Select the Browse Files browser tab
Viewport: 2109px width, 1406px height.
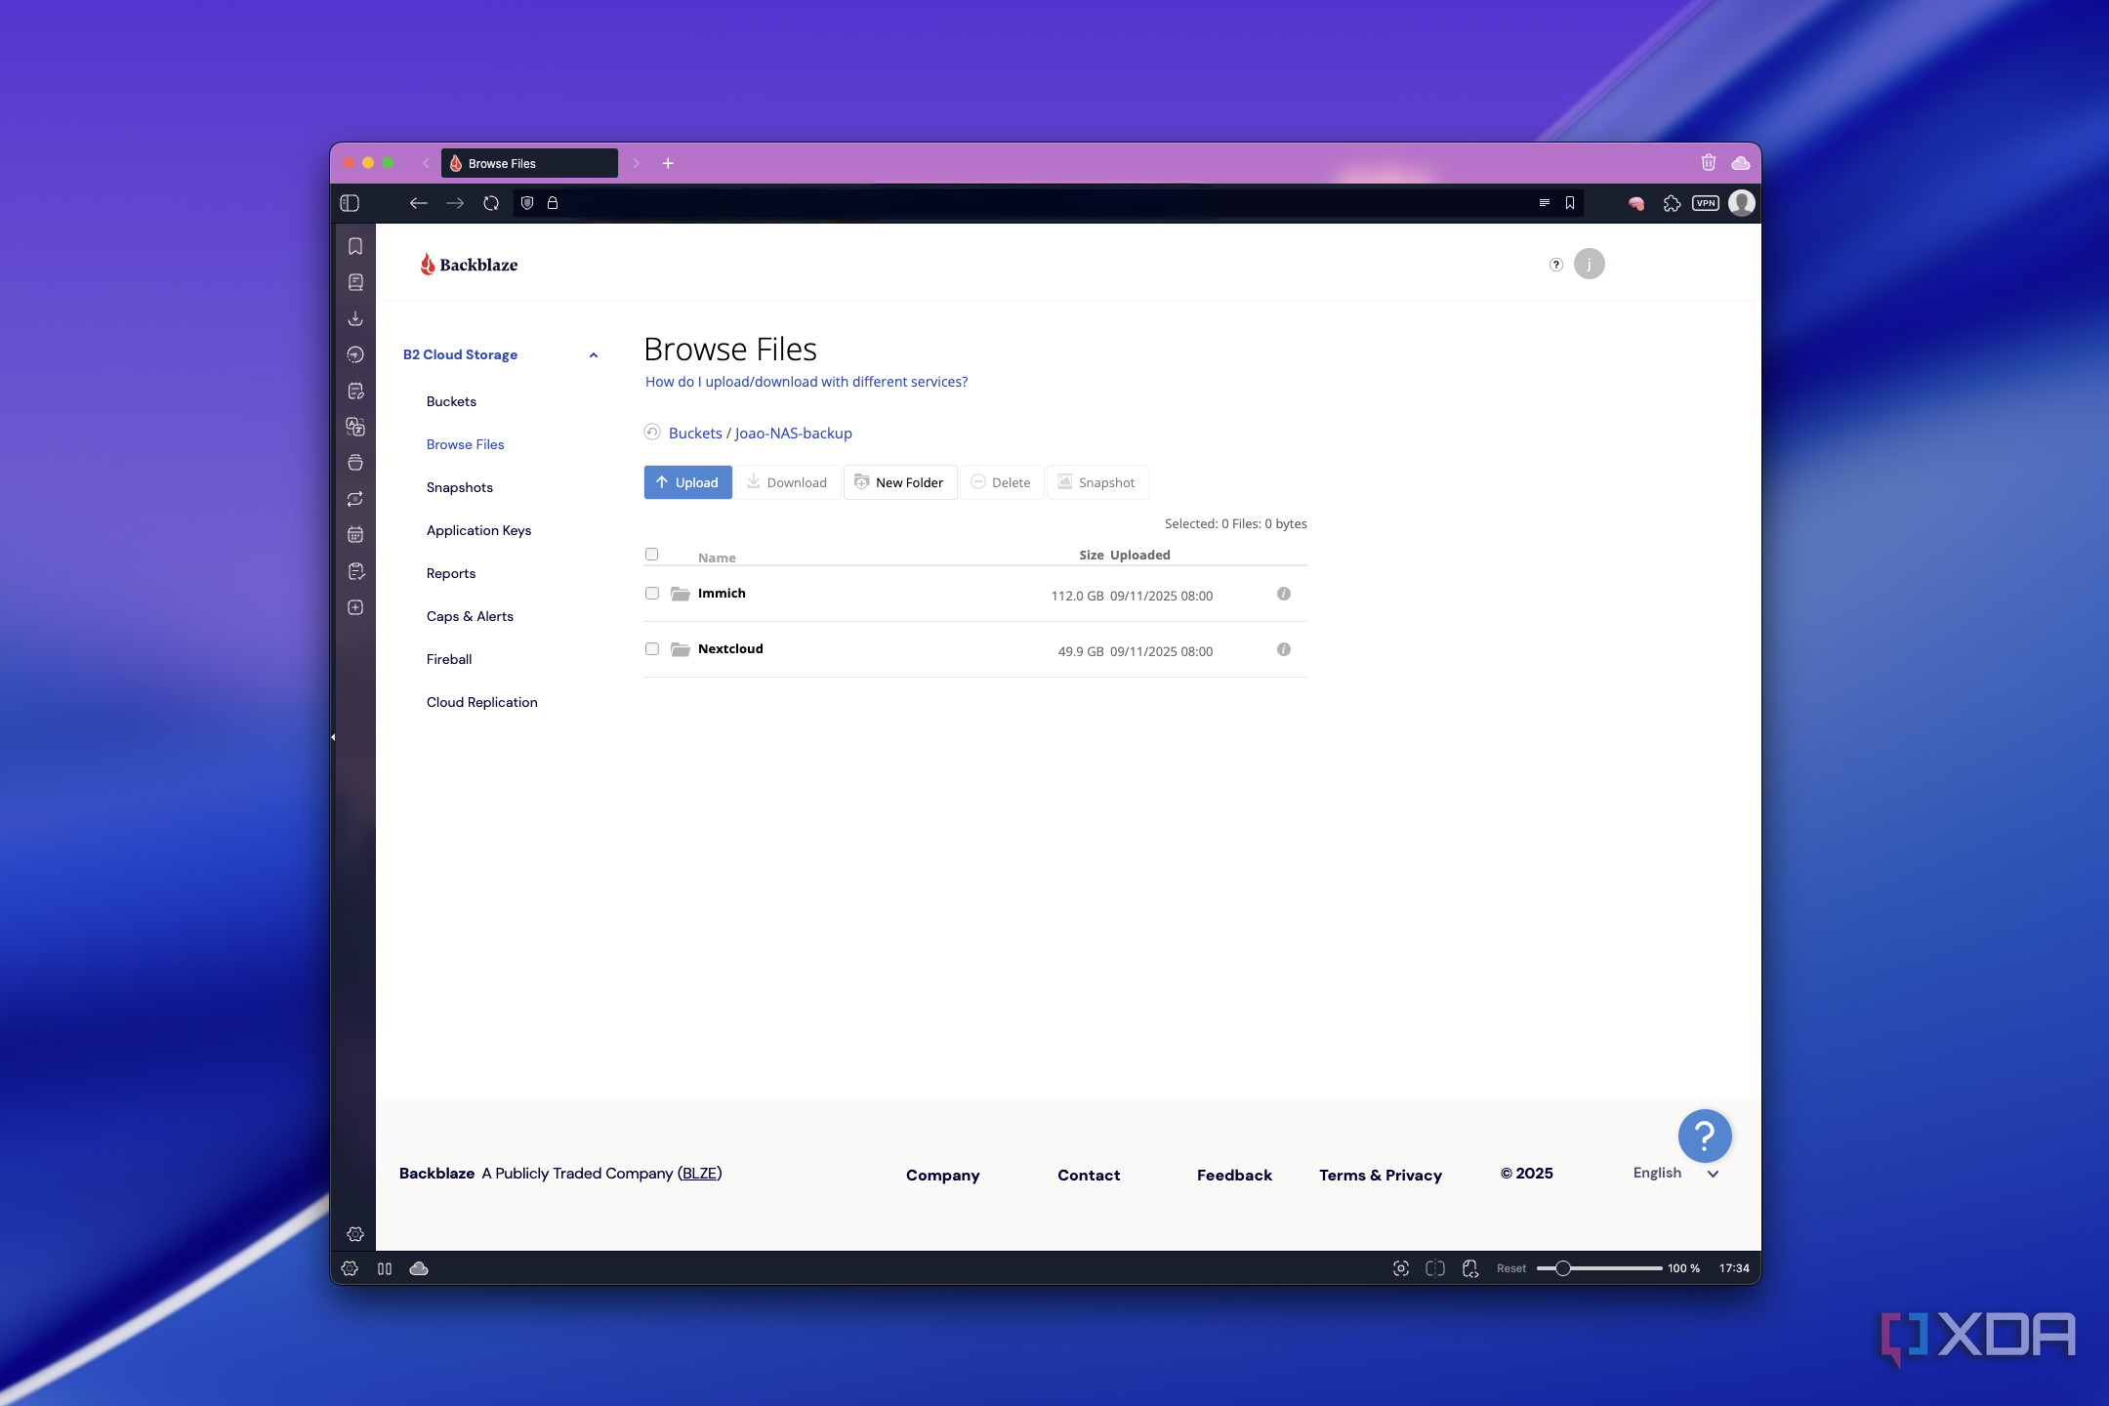[x=529, y=163]
